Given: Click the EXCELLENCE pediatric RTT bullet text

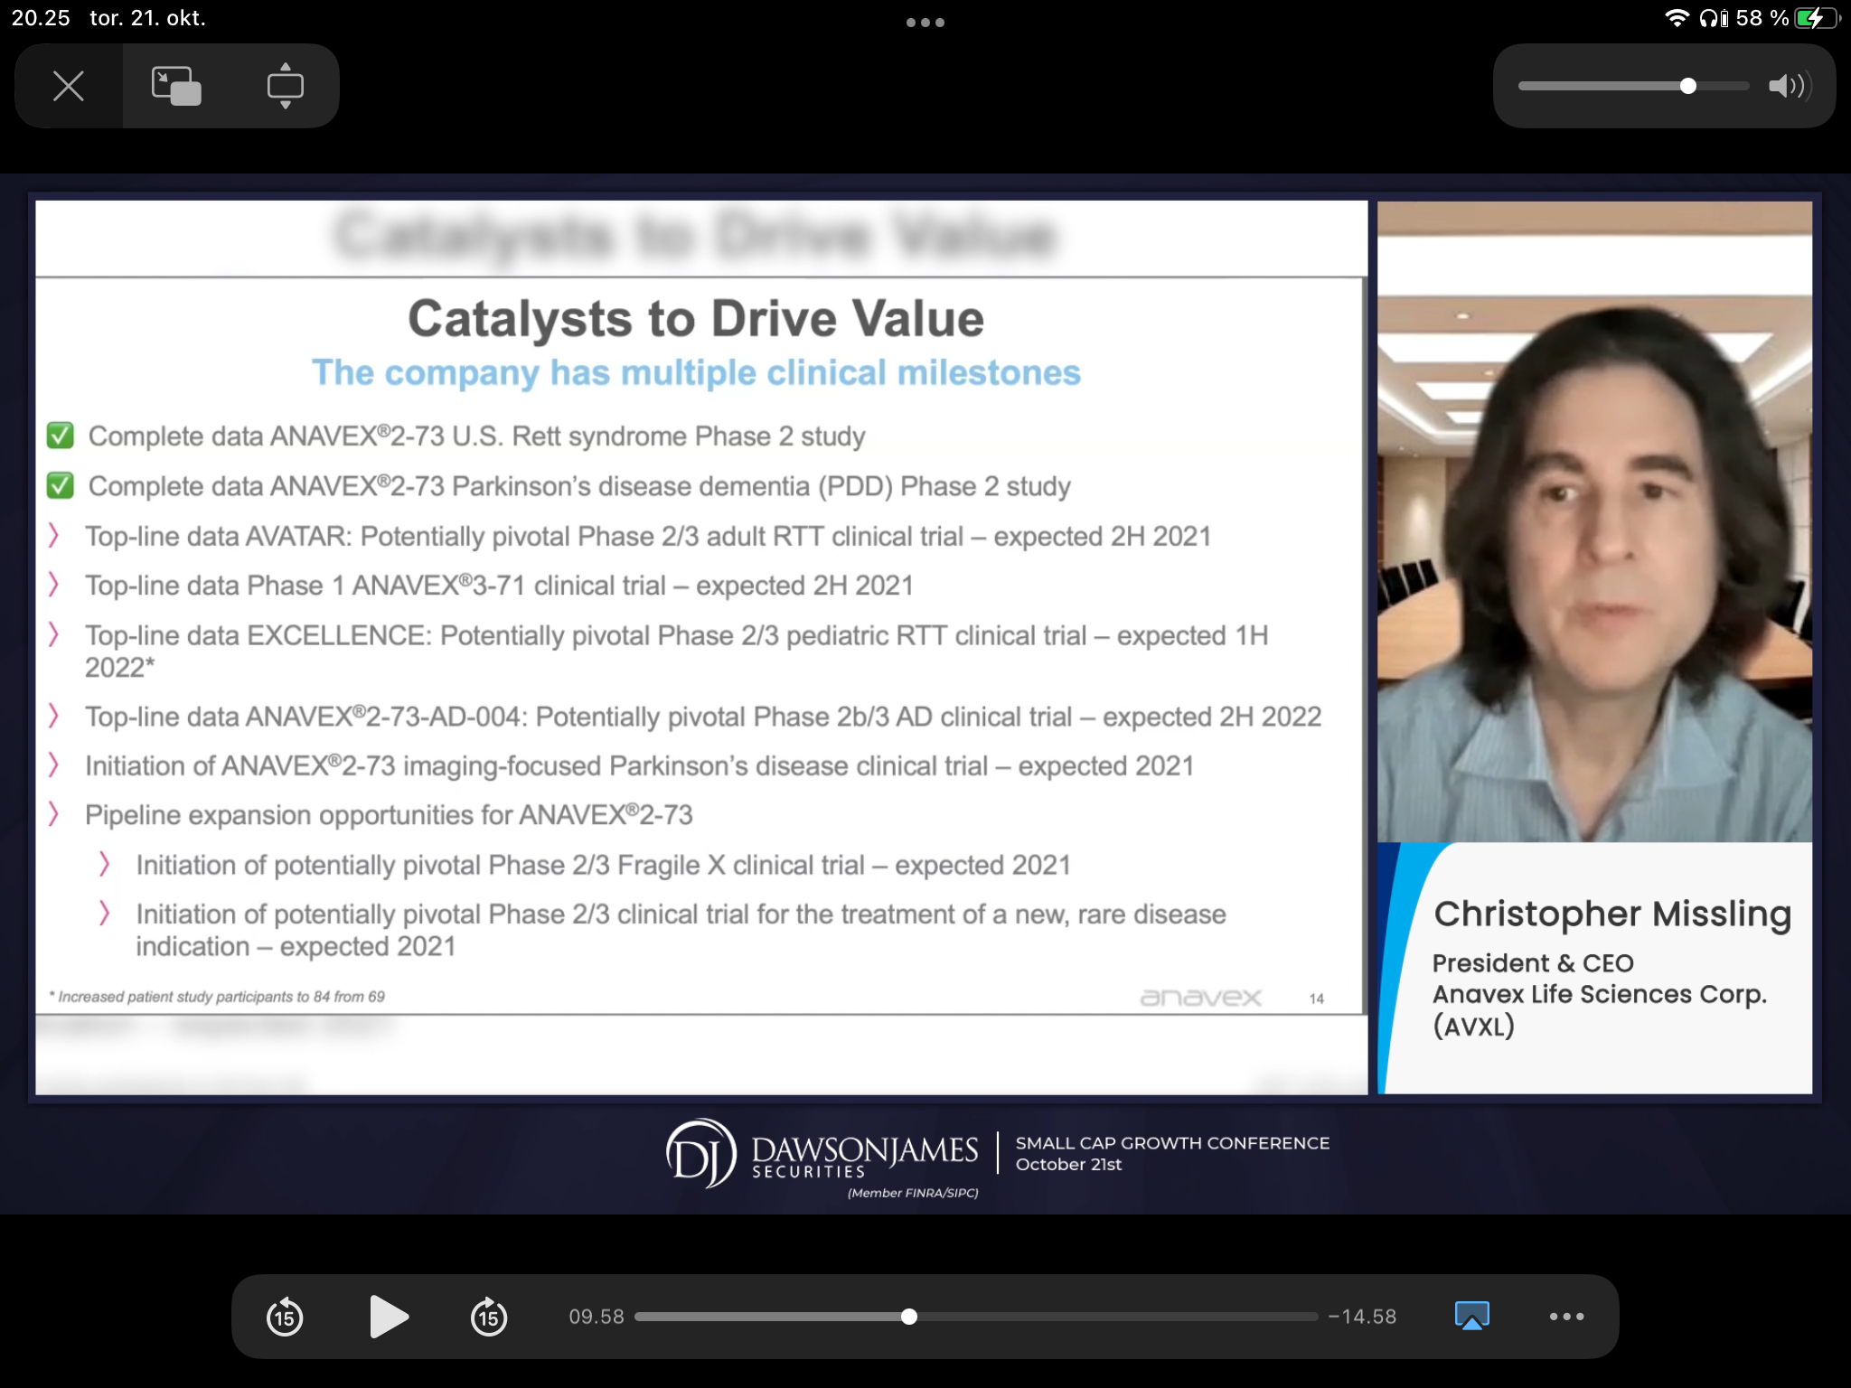Looking at the screenshot, I should click(x=677, y=651).
